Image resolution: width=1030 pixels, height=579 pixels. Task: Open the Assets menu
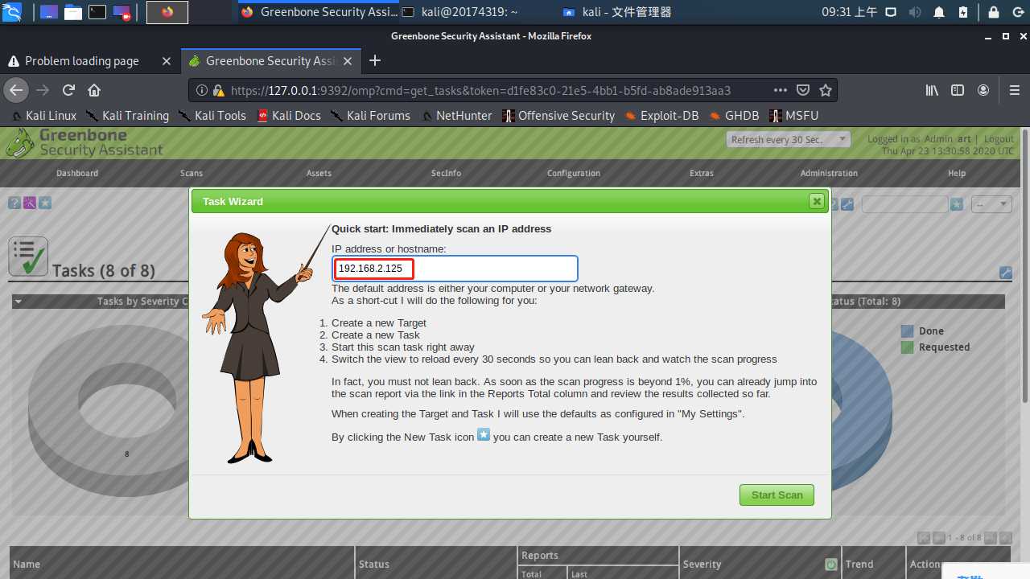(x=319, y=173)
